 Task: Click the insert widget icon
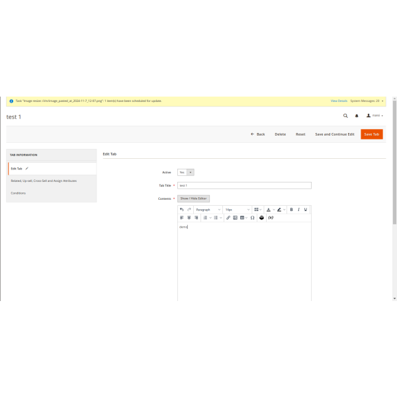point(261,218)
